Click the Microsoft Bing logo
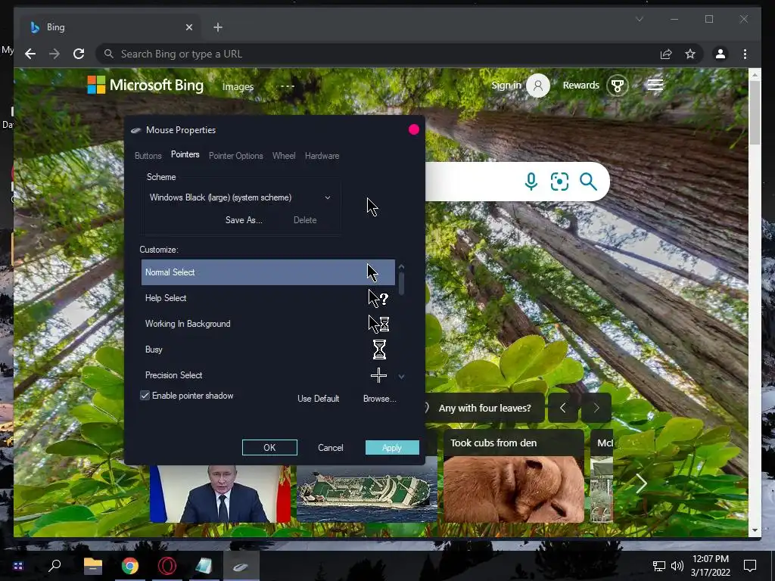 point(145,85)
